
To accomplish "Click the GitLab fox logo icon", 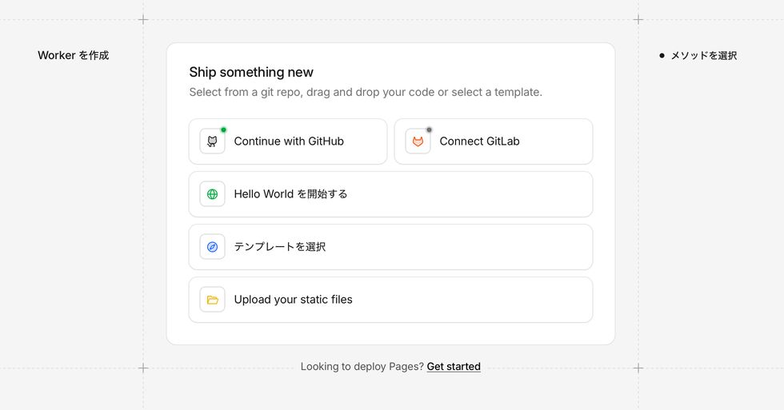I will 418,141.
